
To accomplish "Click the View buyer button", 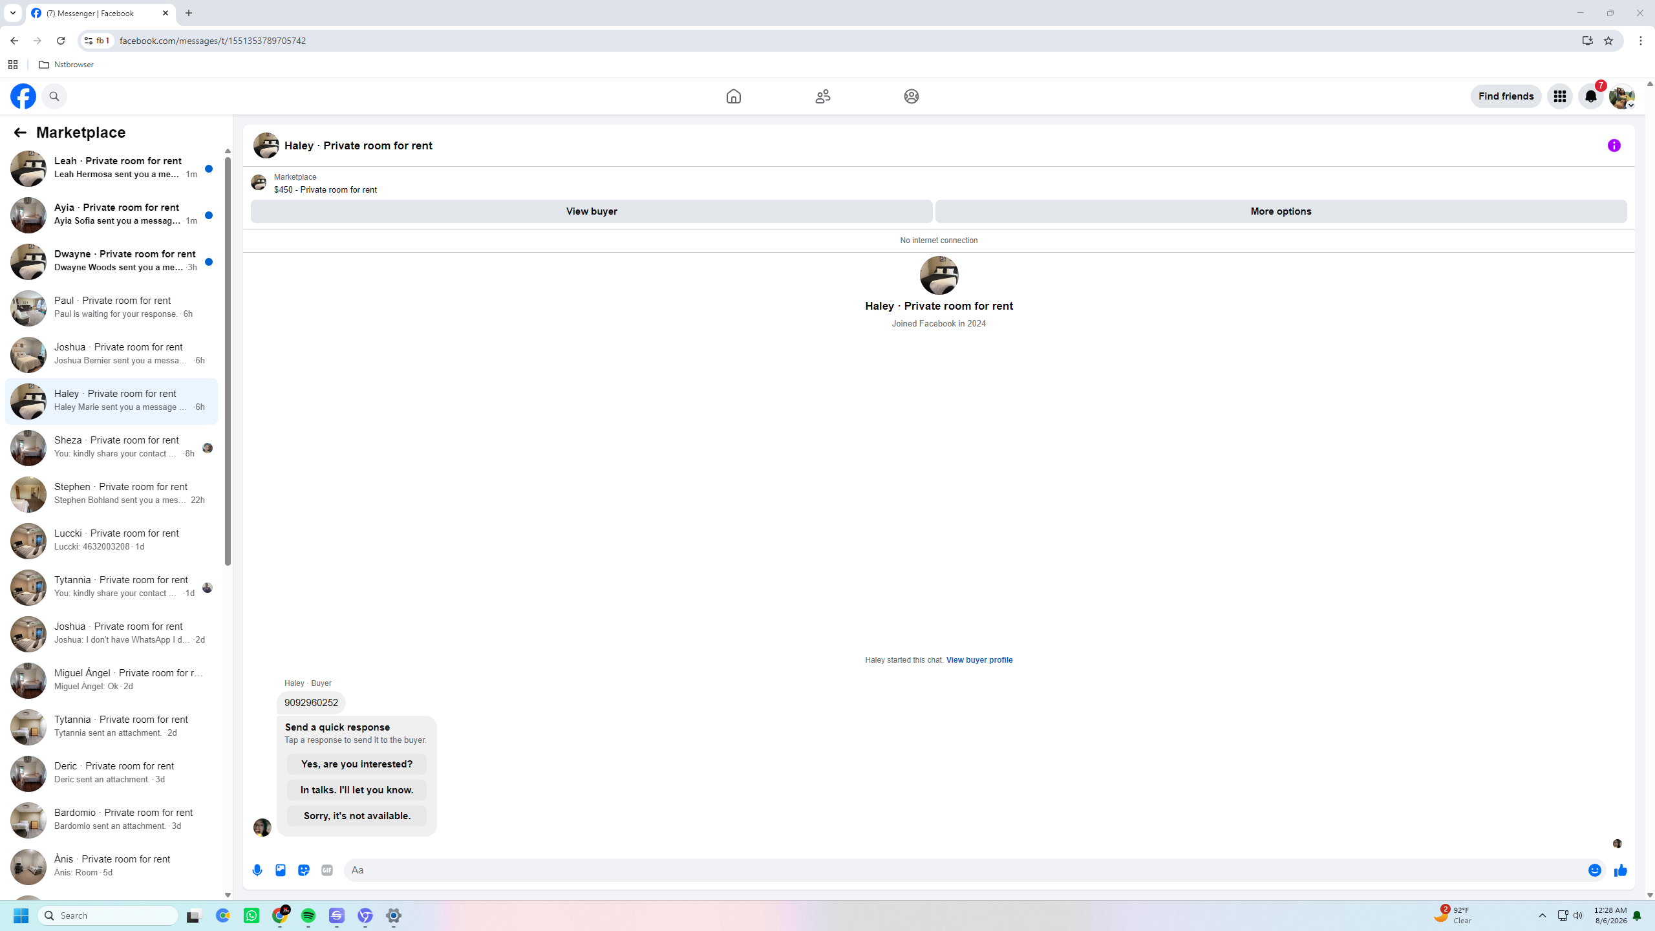I will pos(592,211).
